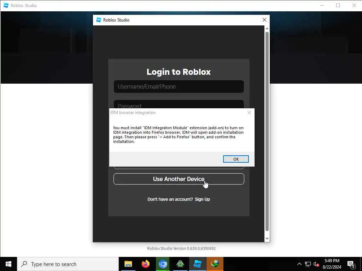Image resolution: width=362 pixels, height=271 pixels.
Task: Close the main Roblox Studio window
Action: click(354, 5)
